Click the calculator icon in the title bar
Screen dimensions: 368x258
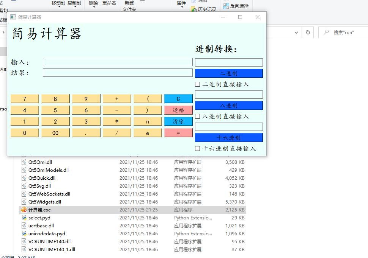(14, 17)
